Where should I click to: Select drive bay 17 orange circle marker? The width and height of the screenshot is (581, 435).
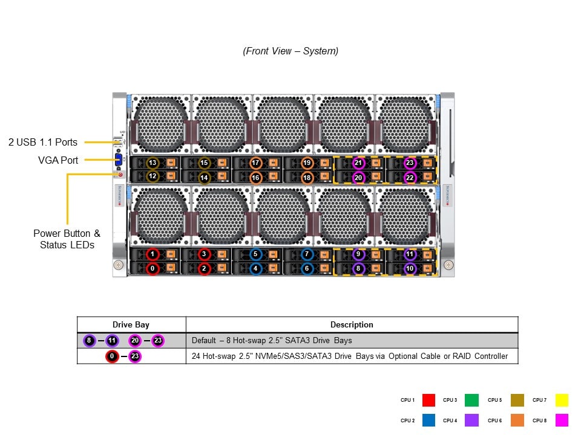pos(255,163)
